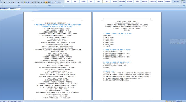Toggle italic formatting
The image size is (186, 102).
click(x=7, y=3)
